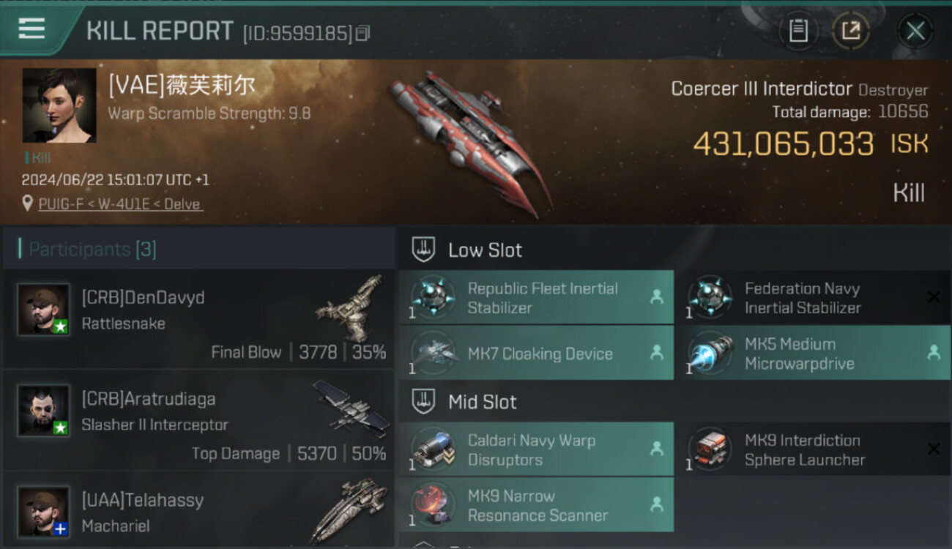Select MK7 Cloaking Device module icon
Screen dimensions: 952x549
click(x=432, y=353)
